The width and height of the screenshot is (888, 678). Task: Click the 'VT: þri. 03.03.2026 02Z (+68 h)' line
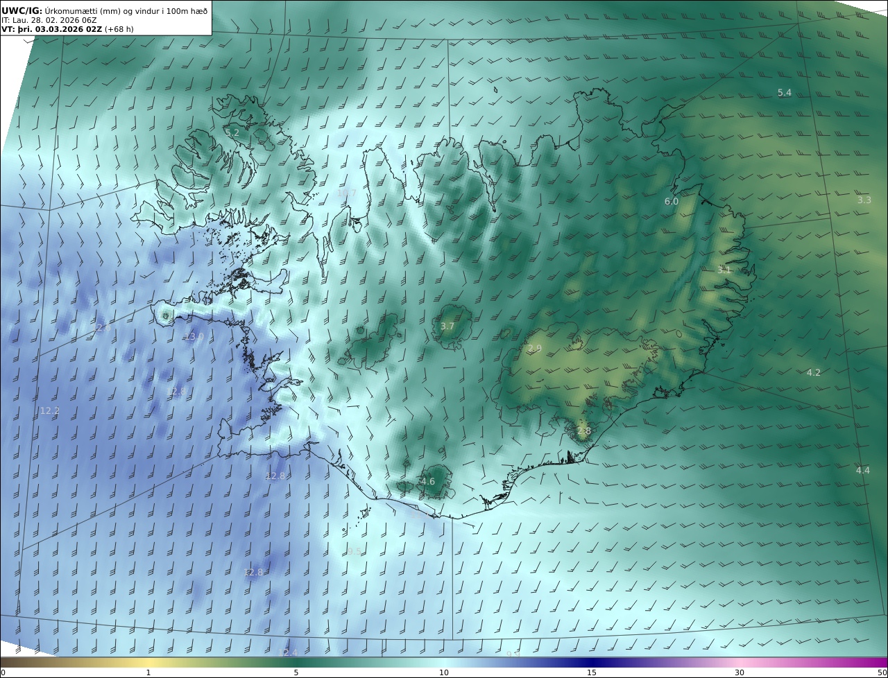tap(66, 30)
